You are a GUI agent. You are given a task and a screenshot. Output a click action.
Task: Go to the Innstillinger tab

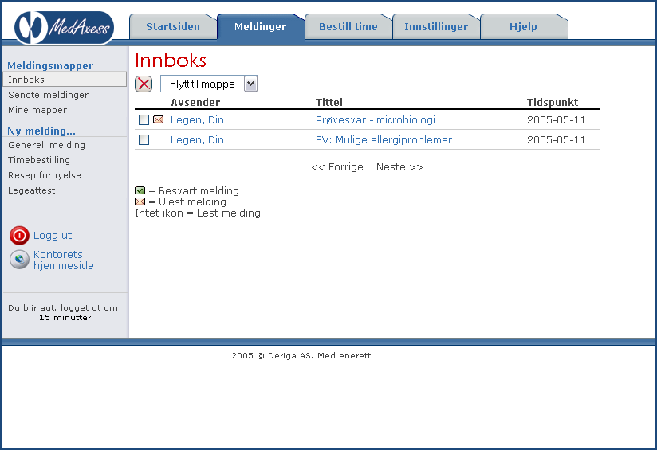point(436,27)
